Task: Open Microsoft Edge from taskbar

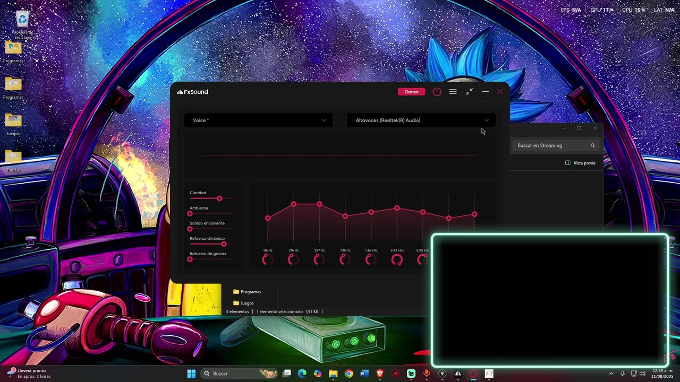Action: click(302, 374)
